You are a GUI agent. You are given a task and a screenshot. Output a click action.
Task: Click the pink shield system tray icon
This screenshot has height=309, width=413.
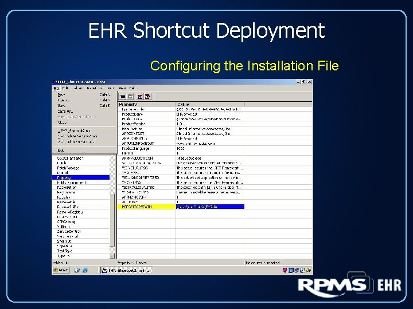pyautogui.click(x=285, y=270)
